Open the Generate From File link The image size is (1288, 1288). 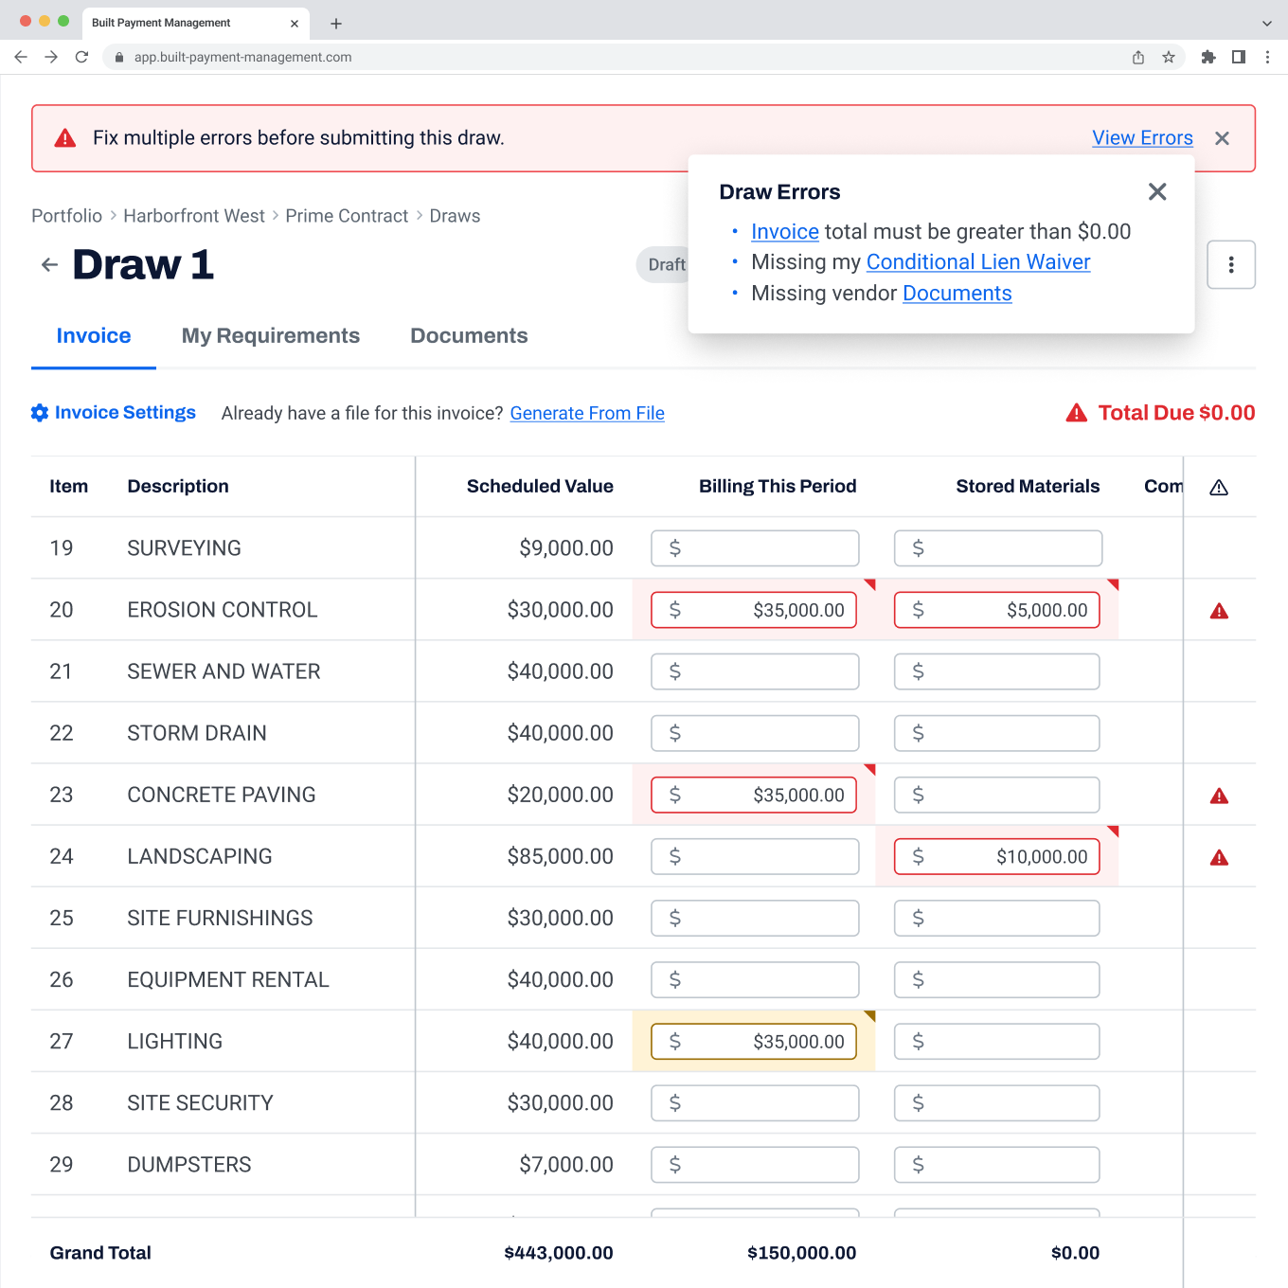tap(587, 414)
